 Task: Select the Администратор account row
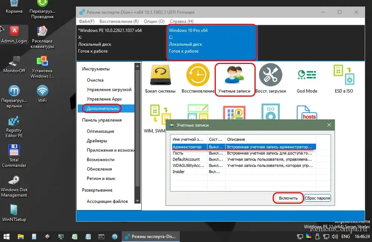244,147
